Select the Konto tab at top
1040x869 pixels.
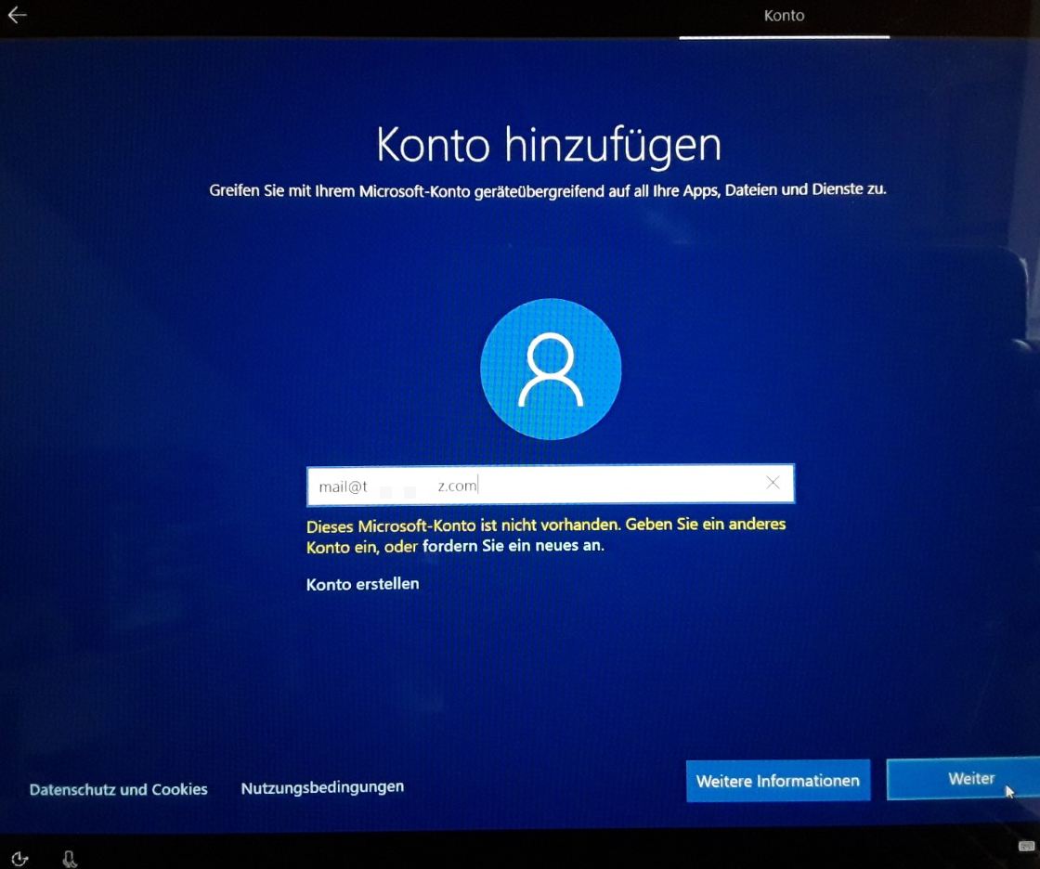pos(784,16)
